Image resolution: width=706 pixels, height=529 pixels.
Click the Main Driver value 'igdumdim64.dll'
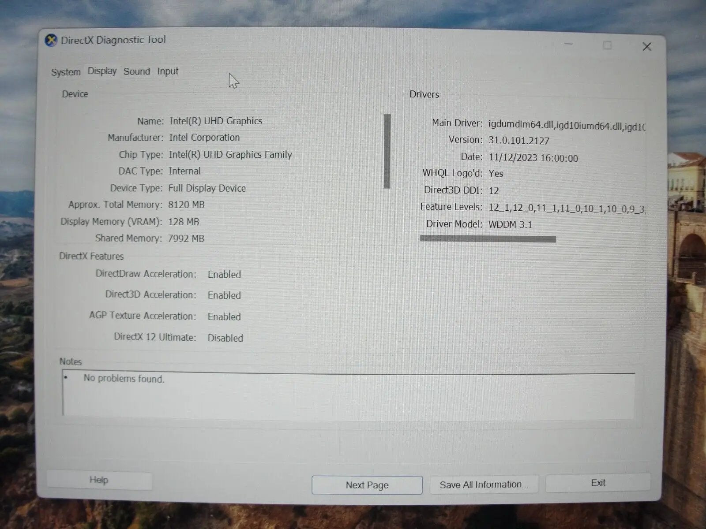coord(521,125)
